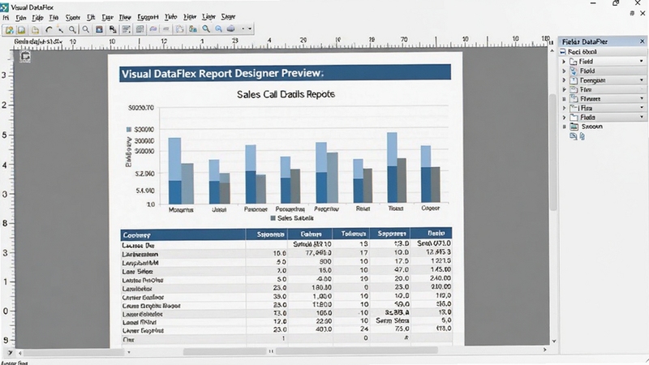
Task: Click the scroll-down arrow of the preview vertical scrollbar
Action: pos(554,341)
